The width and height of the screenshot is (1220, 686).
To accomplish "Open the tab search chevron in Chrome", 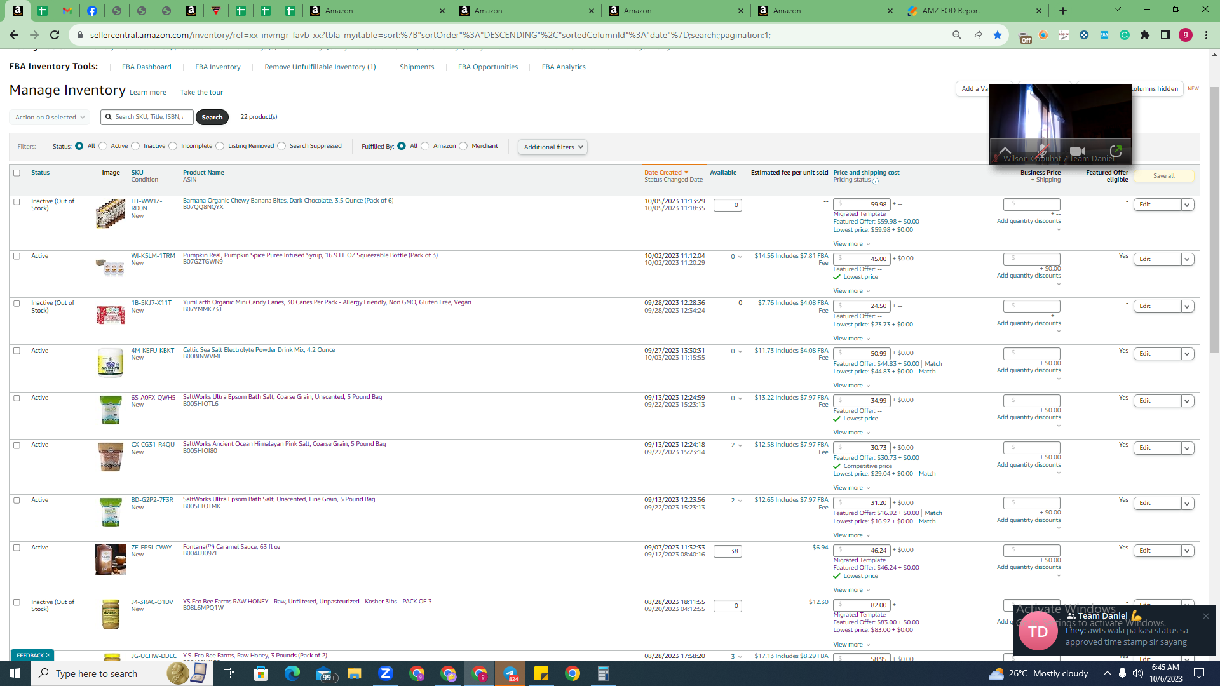I will click(1118, 10).
